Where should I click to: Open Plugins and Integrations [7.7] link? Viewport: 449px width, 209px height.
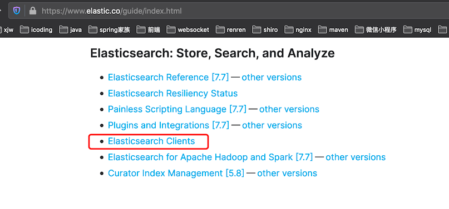(x=169, y=125)
